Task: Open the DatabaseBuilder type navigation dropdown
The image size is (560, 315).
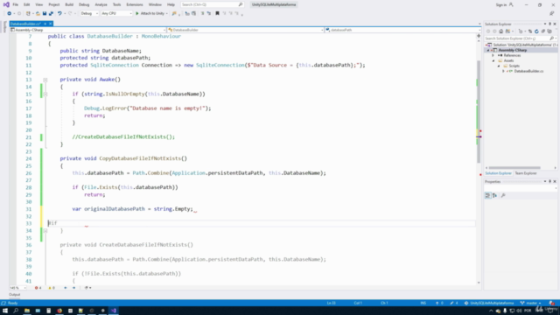Action: pyautogui.click(x=246, y=30)
